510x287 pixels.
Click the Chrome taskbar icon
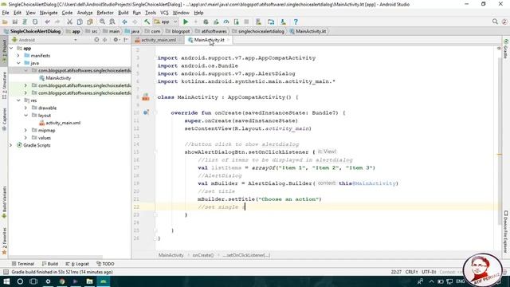62,281
